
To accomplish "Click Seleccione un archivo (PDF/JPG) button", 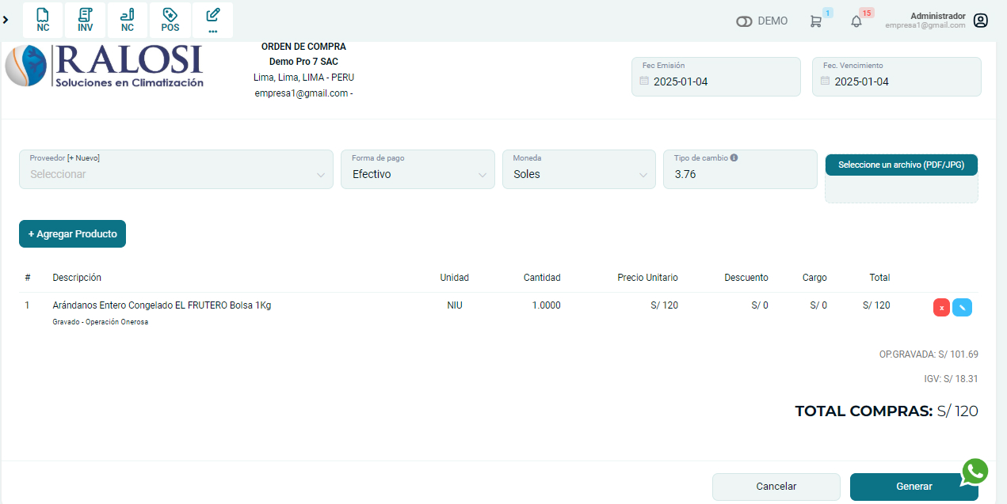I will 901,165.
